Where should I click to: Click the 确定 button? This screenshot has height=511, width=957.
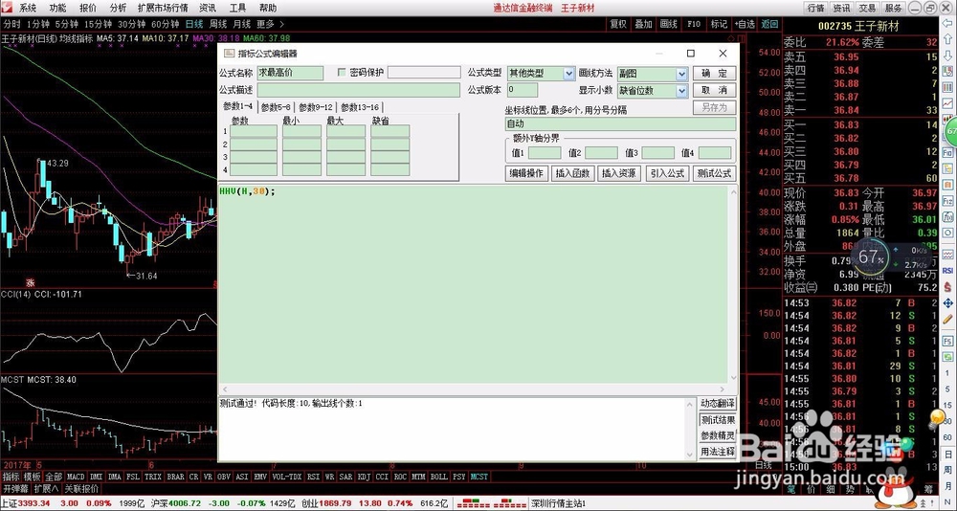click(714, 74)
